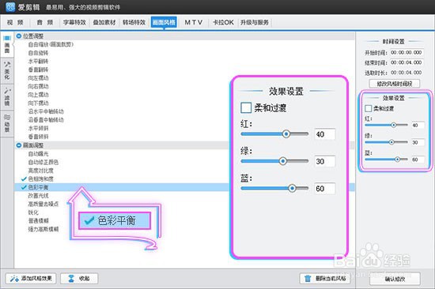Switch to the 字幕特效 tab
This screenshot has height=289, width=435.
coord(74,22)
